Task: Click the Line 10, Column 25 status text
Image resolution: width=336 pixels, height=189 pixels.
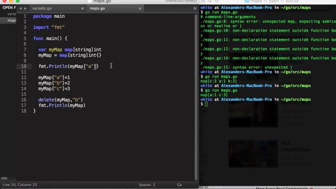Action: [20, 185]
